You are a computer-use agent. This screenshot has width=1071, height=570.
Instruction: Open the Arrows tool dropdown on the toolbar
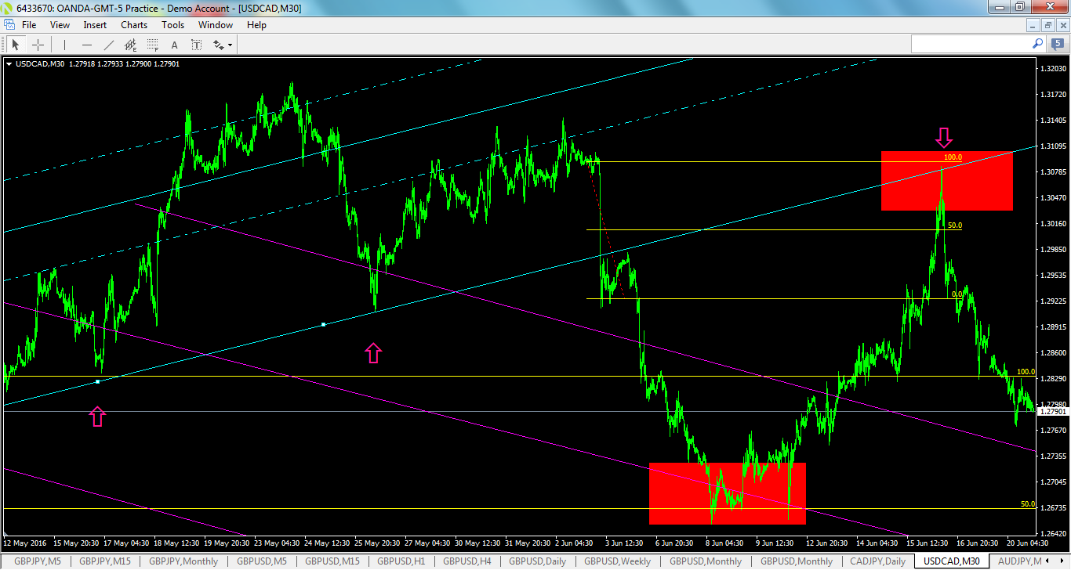click(x=228, y=44)
